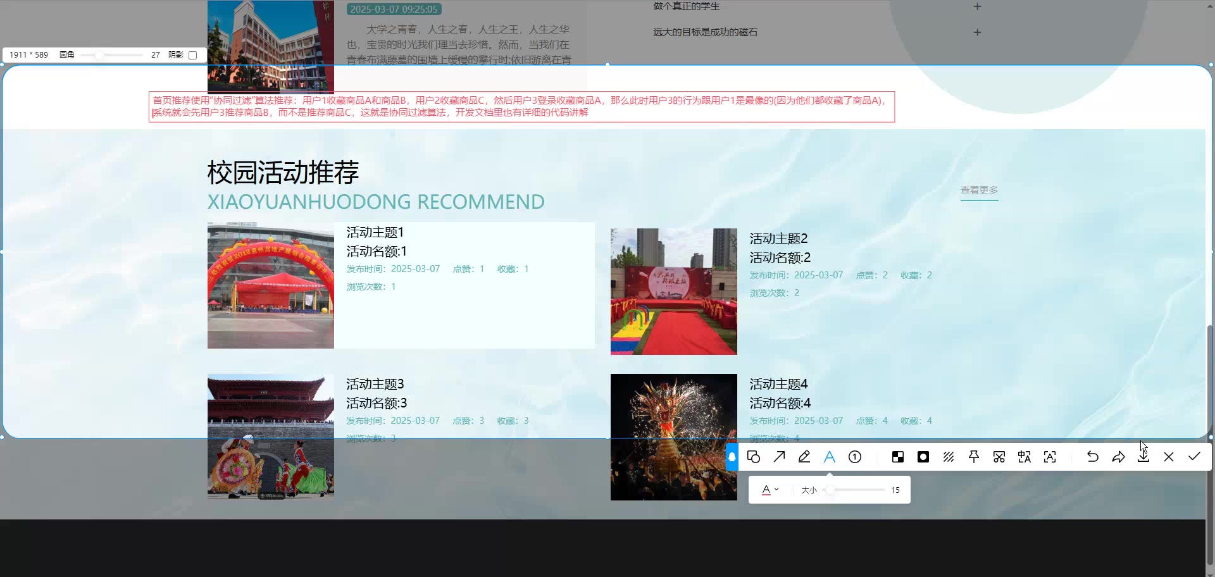Select the numbered step marker tool
This screenshot has width=1215, height=577.
(x=855, y=457)
